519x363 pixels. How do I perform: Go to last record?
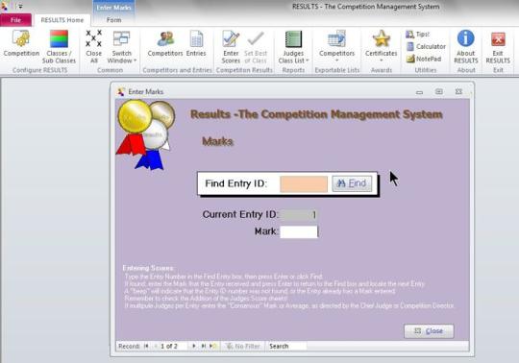coord(203,346)
